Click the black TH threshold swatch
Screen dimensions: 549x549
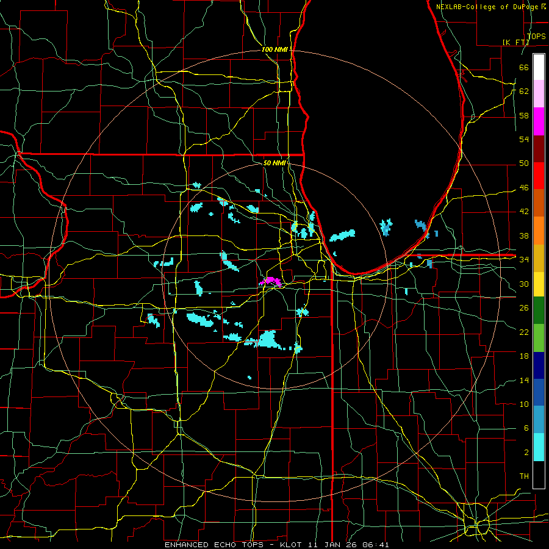coord(539,475)
